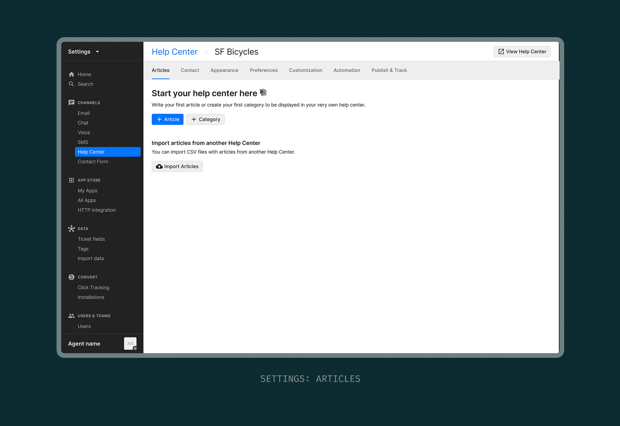Click the blue Article button
Screen dimensions: 620x426
pos(167,120)
